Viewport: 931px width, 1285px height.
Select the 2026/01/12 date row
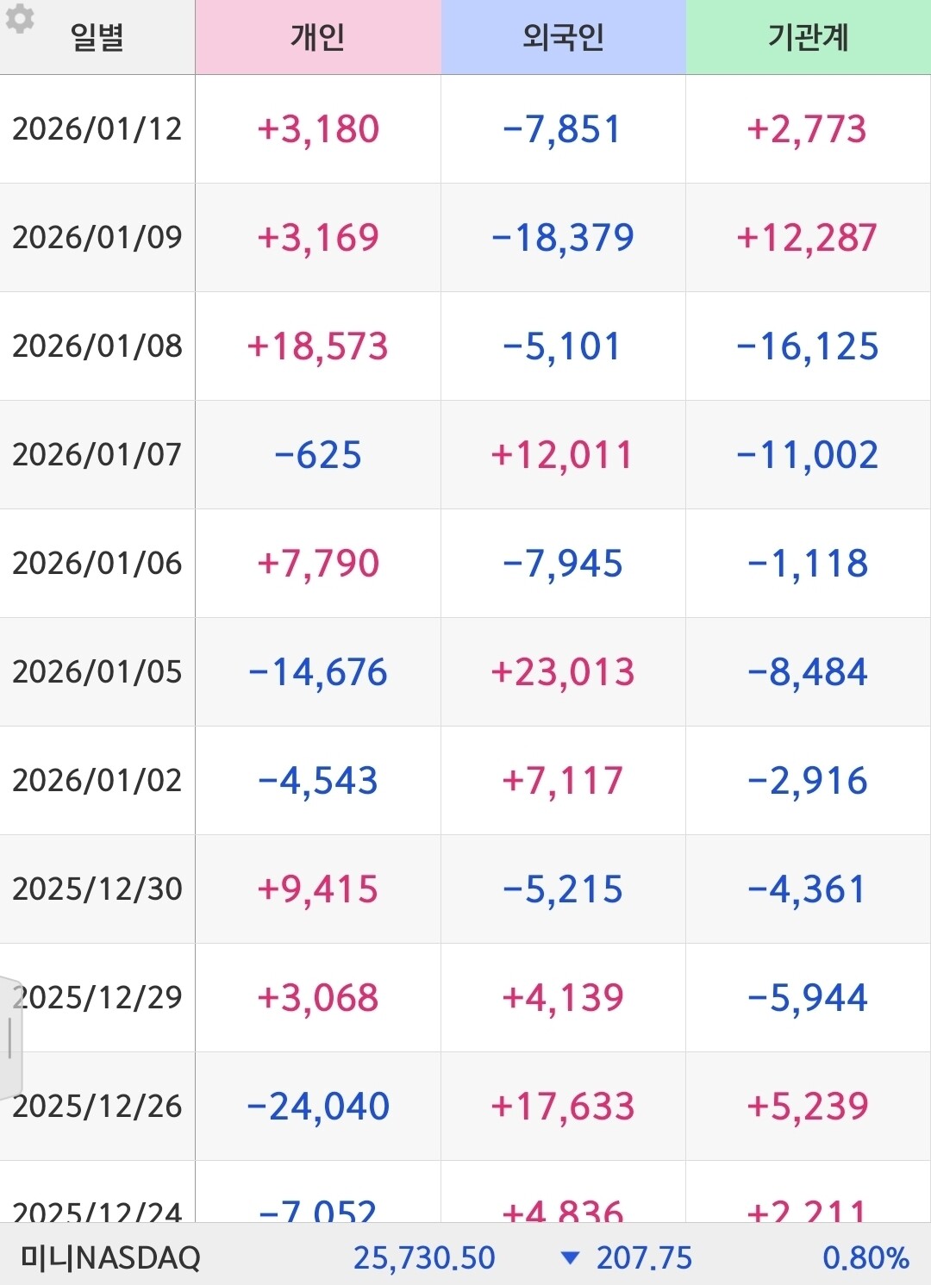[97, 129]
